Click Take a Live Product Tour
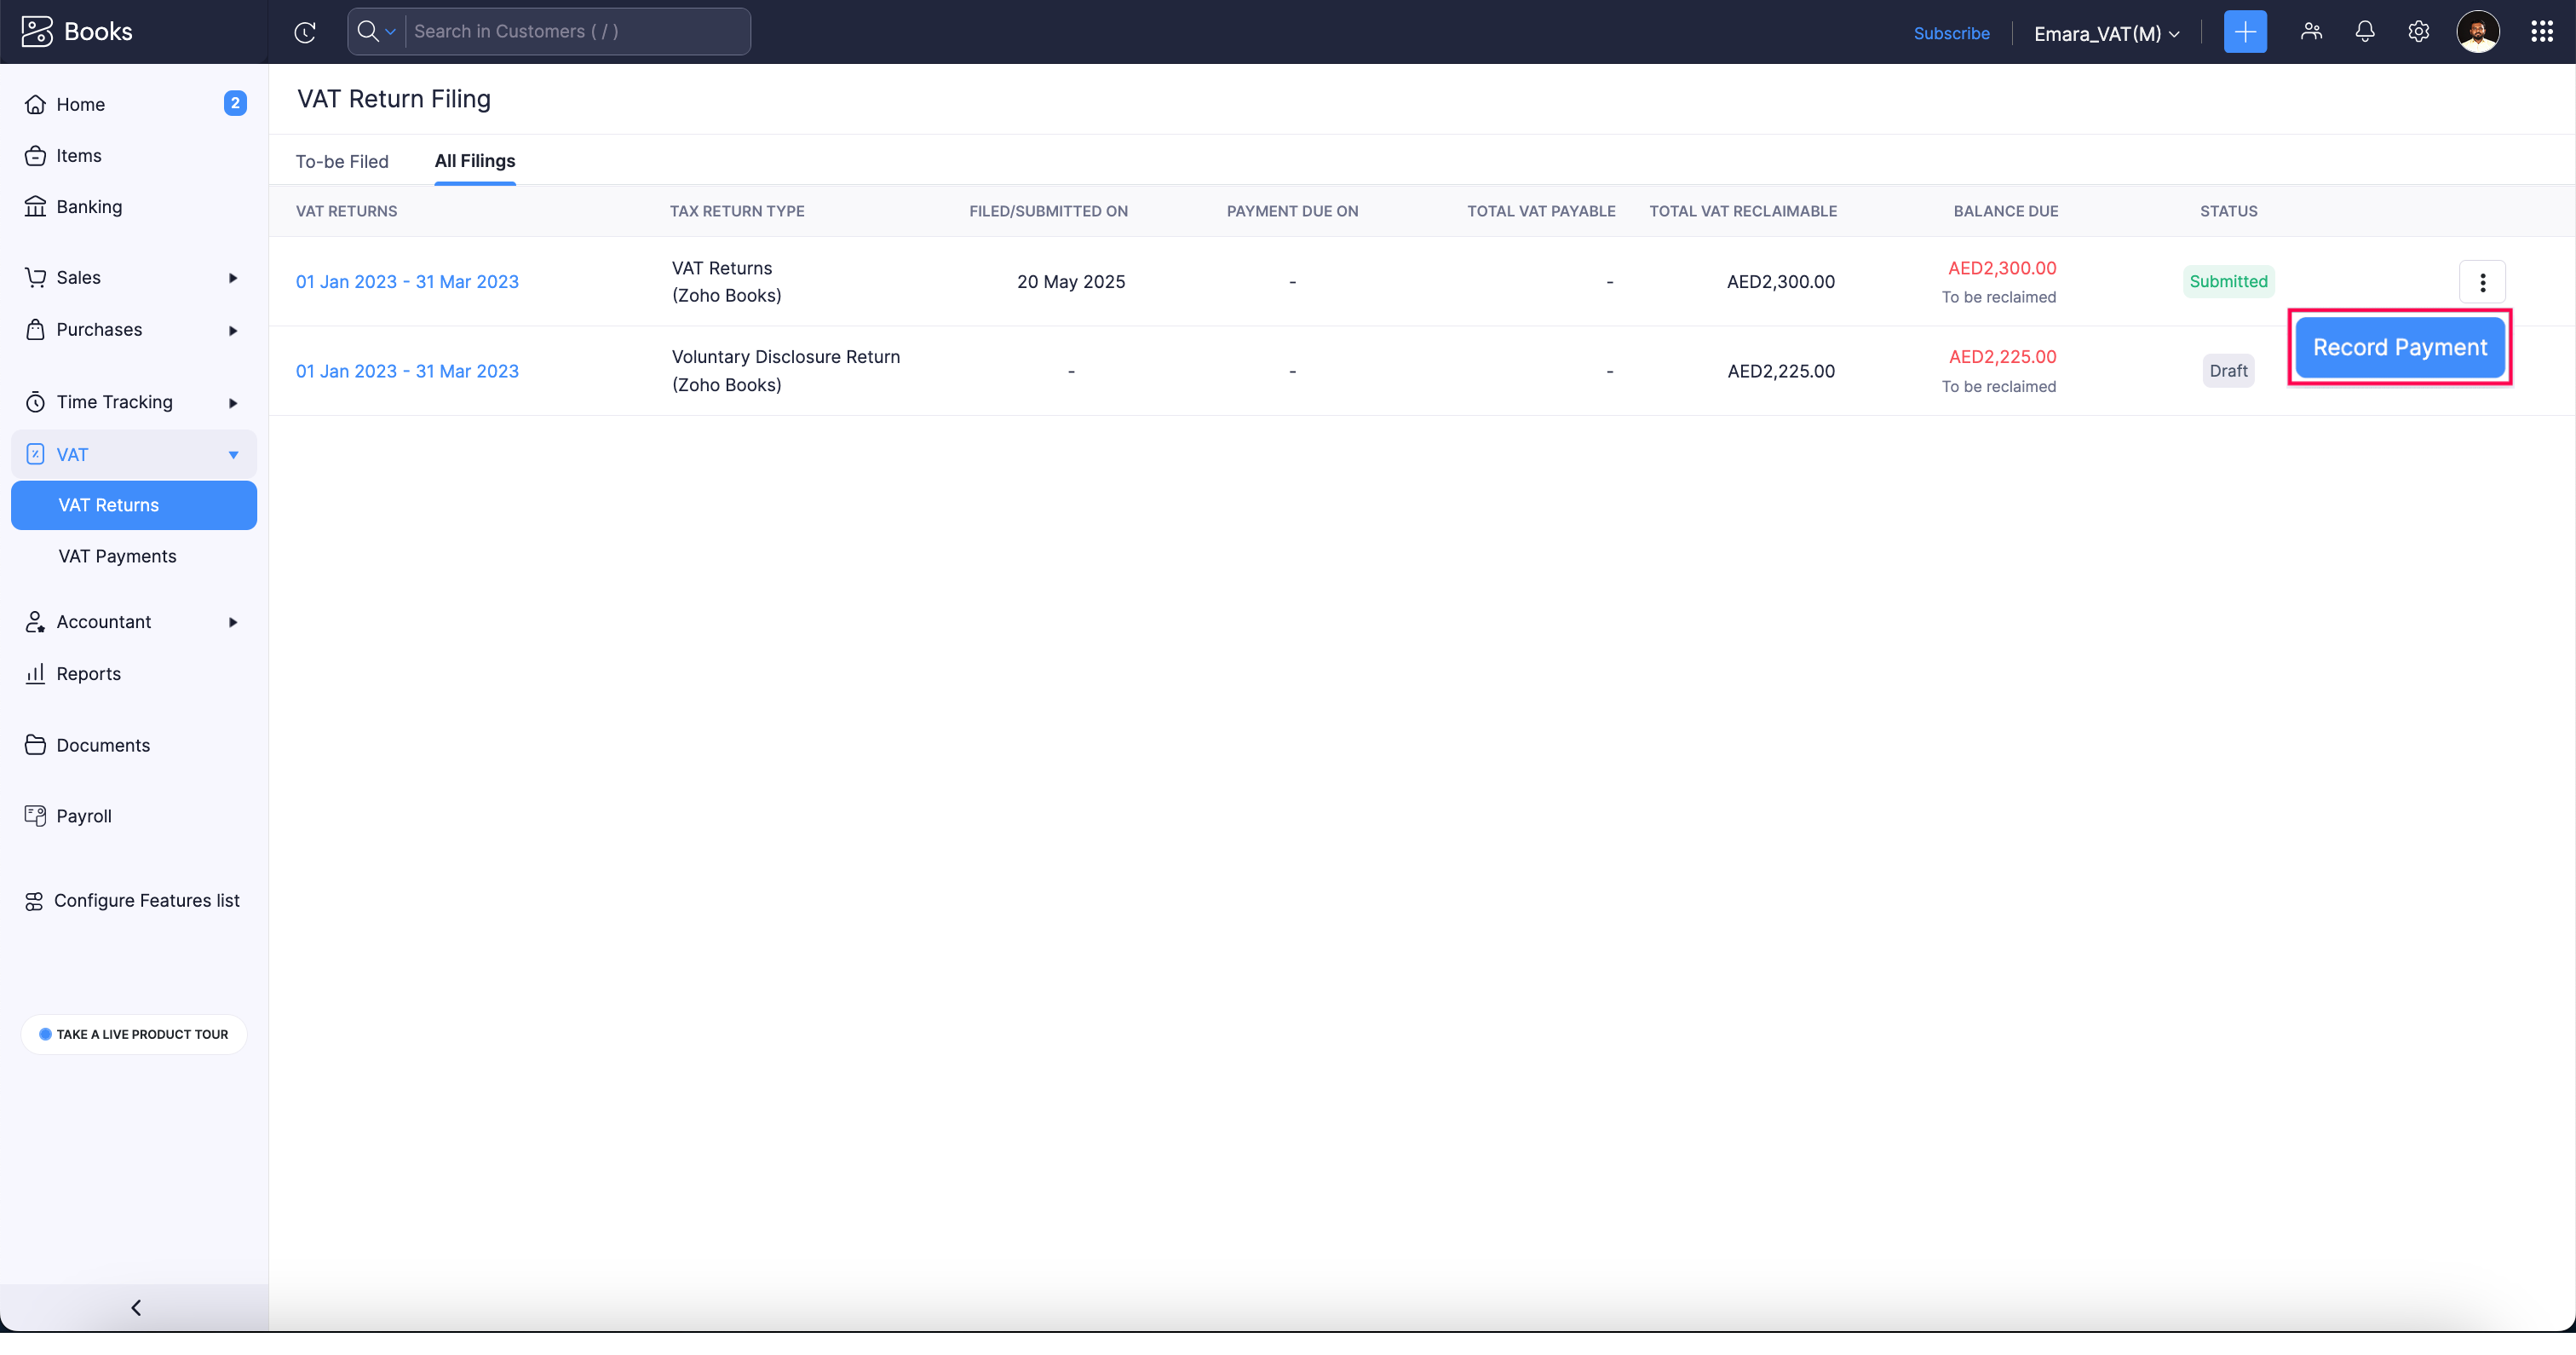The height and width of the screenshot is (1355, 2576). click(134, 1034)
